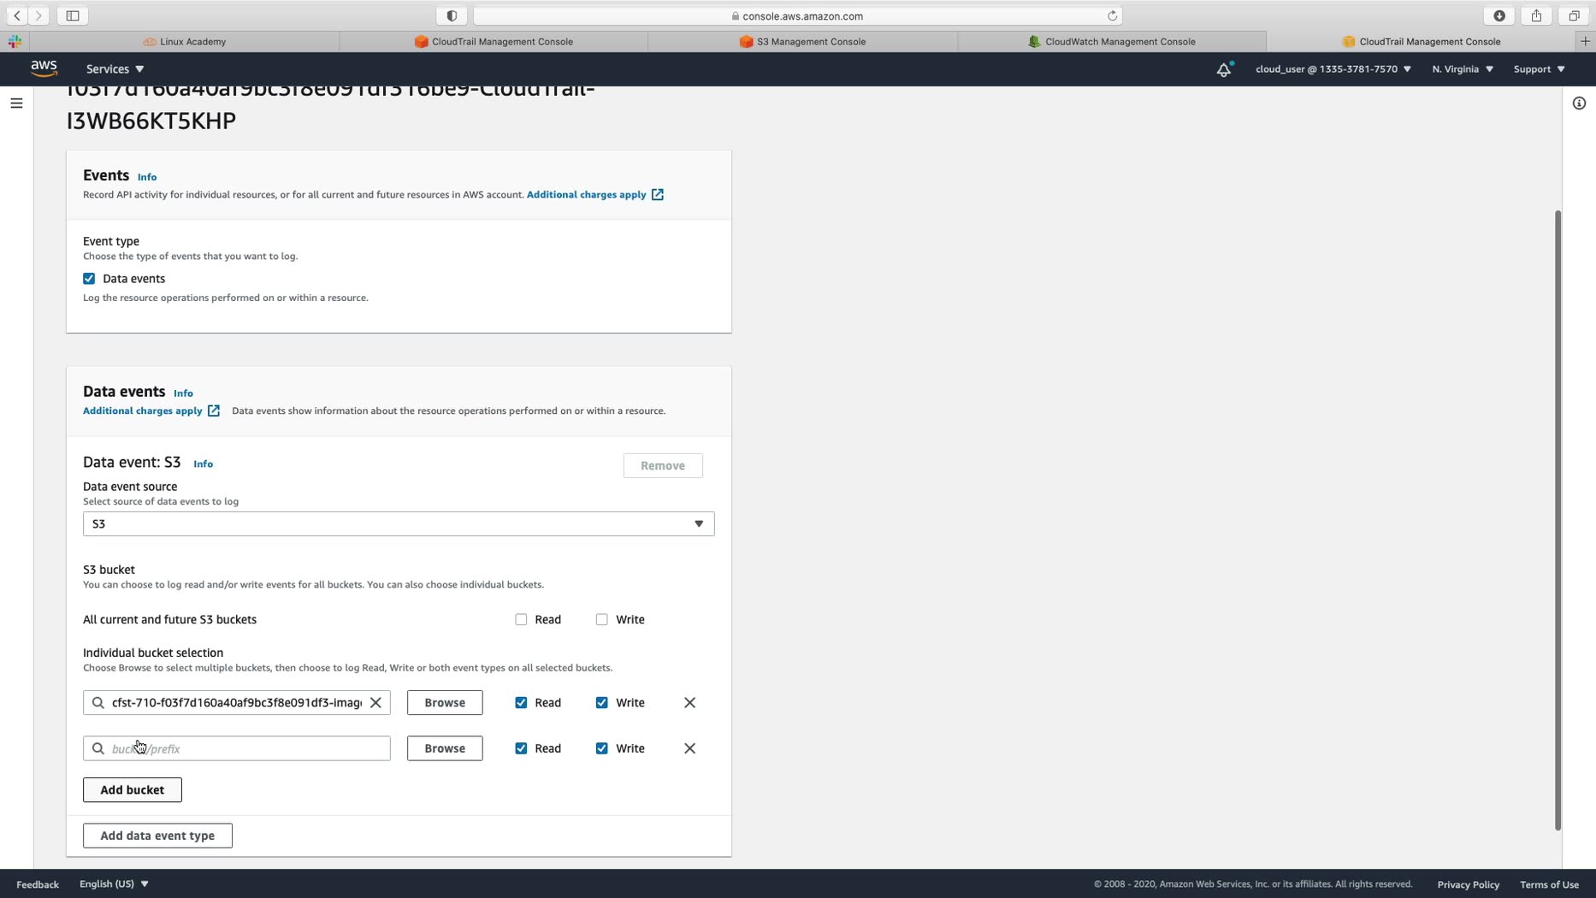Open a new tab with plus icon

coord(1585,41)
